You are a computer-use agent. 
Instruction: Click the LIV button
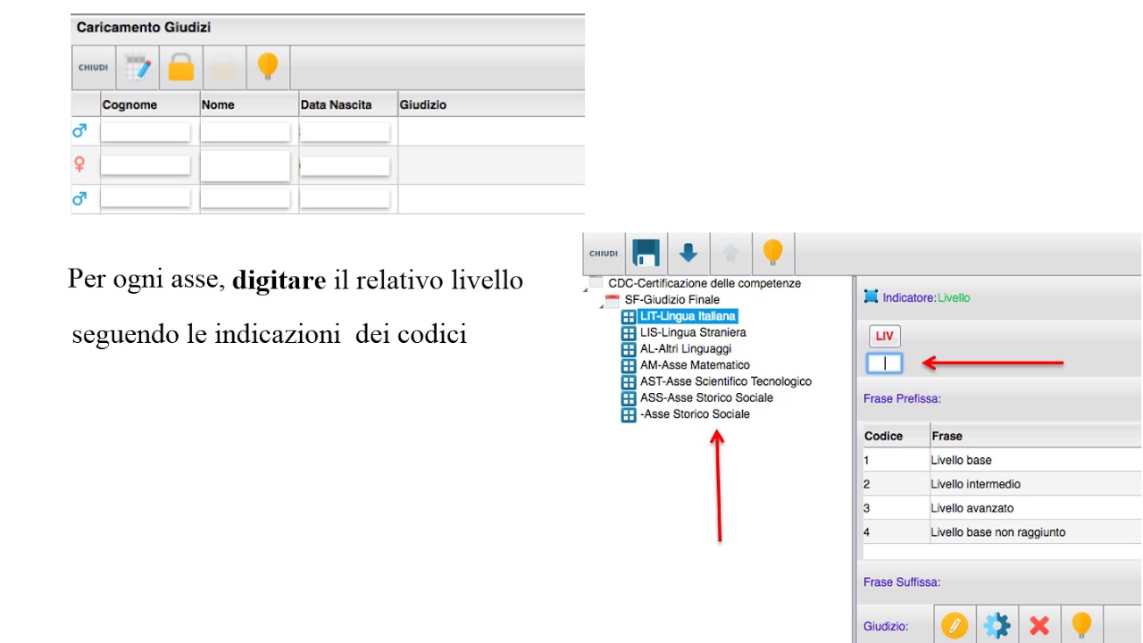[x=885, y=336]
